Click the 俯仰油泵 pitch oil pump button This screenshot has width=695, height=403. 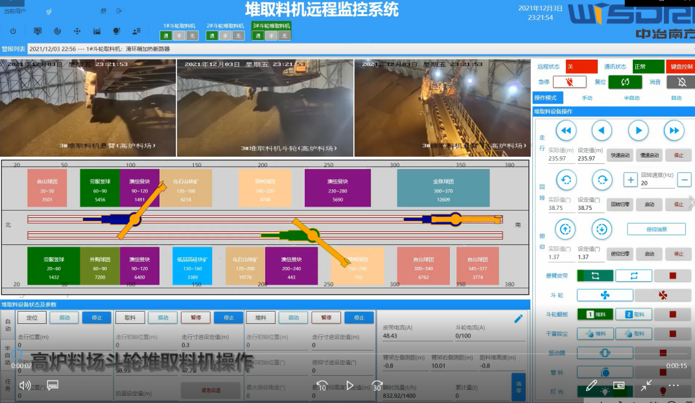tap(657, 229)
